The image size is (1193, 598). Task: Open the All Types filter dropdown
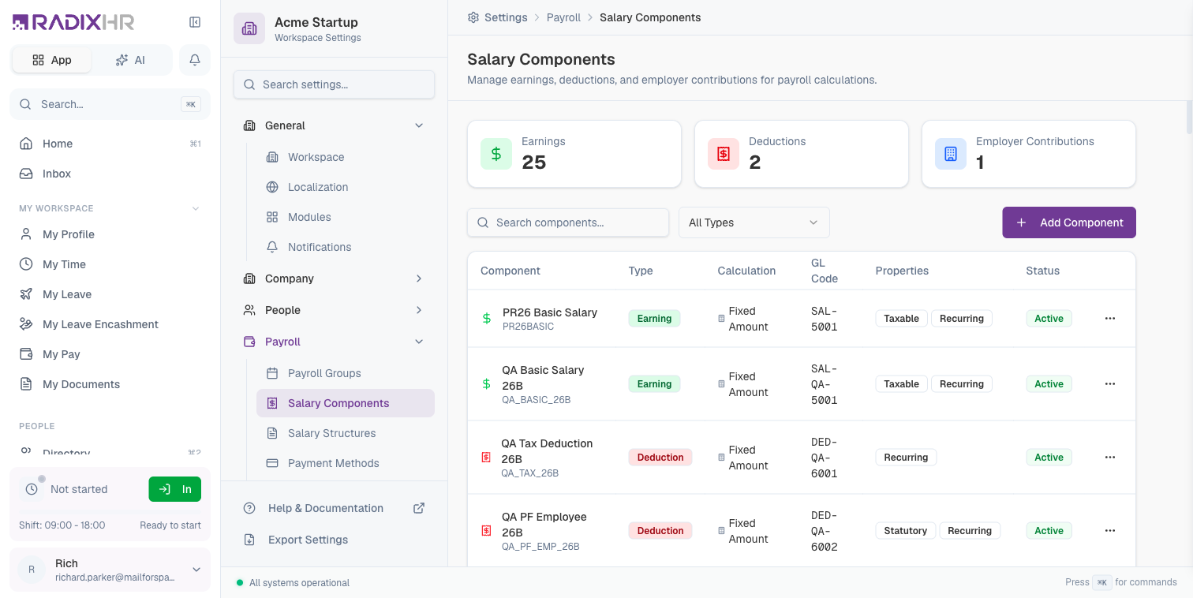pyautogui.click(x=754, y=222)
